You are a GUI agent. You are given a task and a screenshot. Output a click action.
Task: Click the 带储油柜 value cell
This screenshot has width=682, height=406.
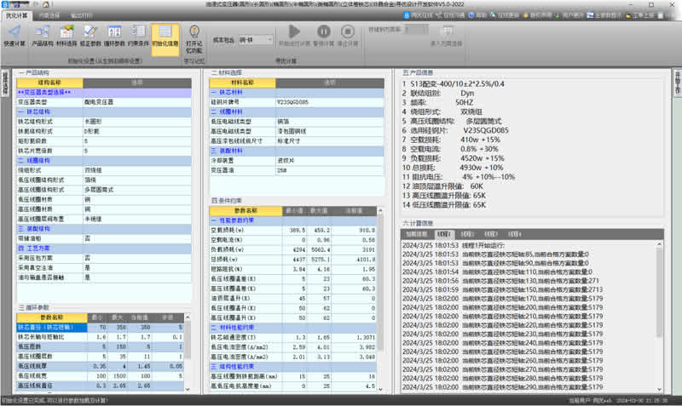[x=137, y=238]
